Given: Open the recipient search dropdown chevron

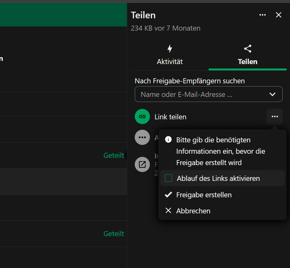Looking at the screenshot, I should click(272, 94).
